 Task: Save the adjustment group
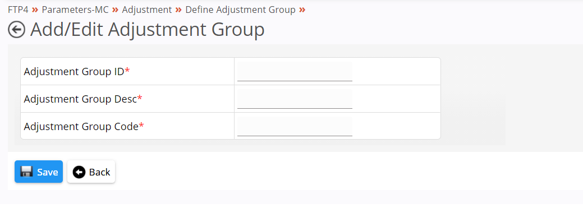click(x=39, y=172)
